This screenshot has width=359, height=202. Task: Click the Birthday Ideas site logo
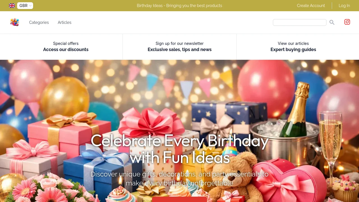click(x=15, y=22)
